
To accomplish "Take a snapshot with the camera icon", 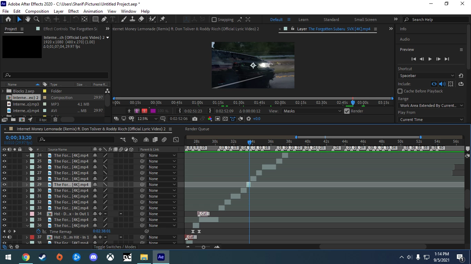I will pyautogui.click(x=195, y=119).
